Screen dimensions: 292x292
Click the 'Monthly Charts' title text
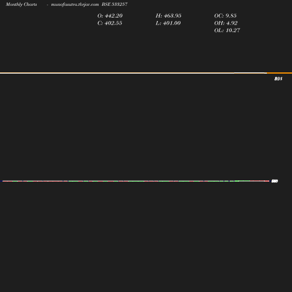(x=21, y=5)
